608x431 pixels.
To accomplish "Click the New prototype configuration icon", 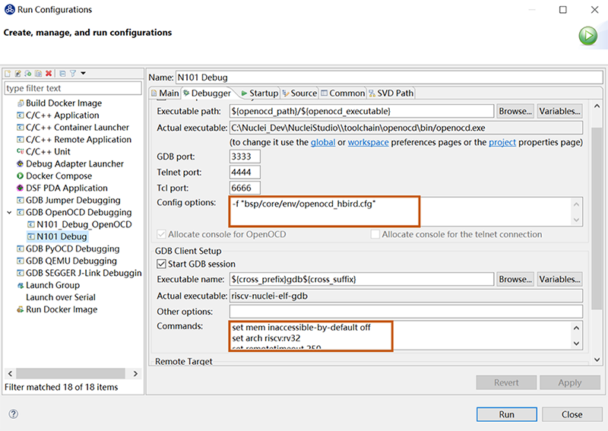I will [18, 74].
